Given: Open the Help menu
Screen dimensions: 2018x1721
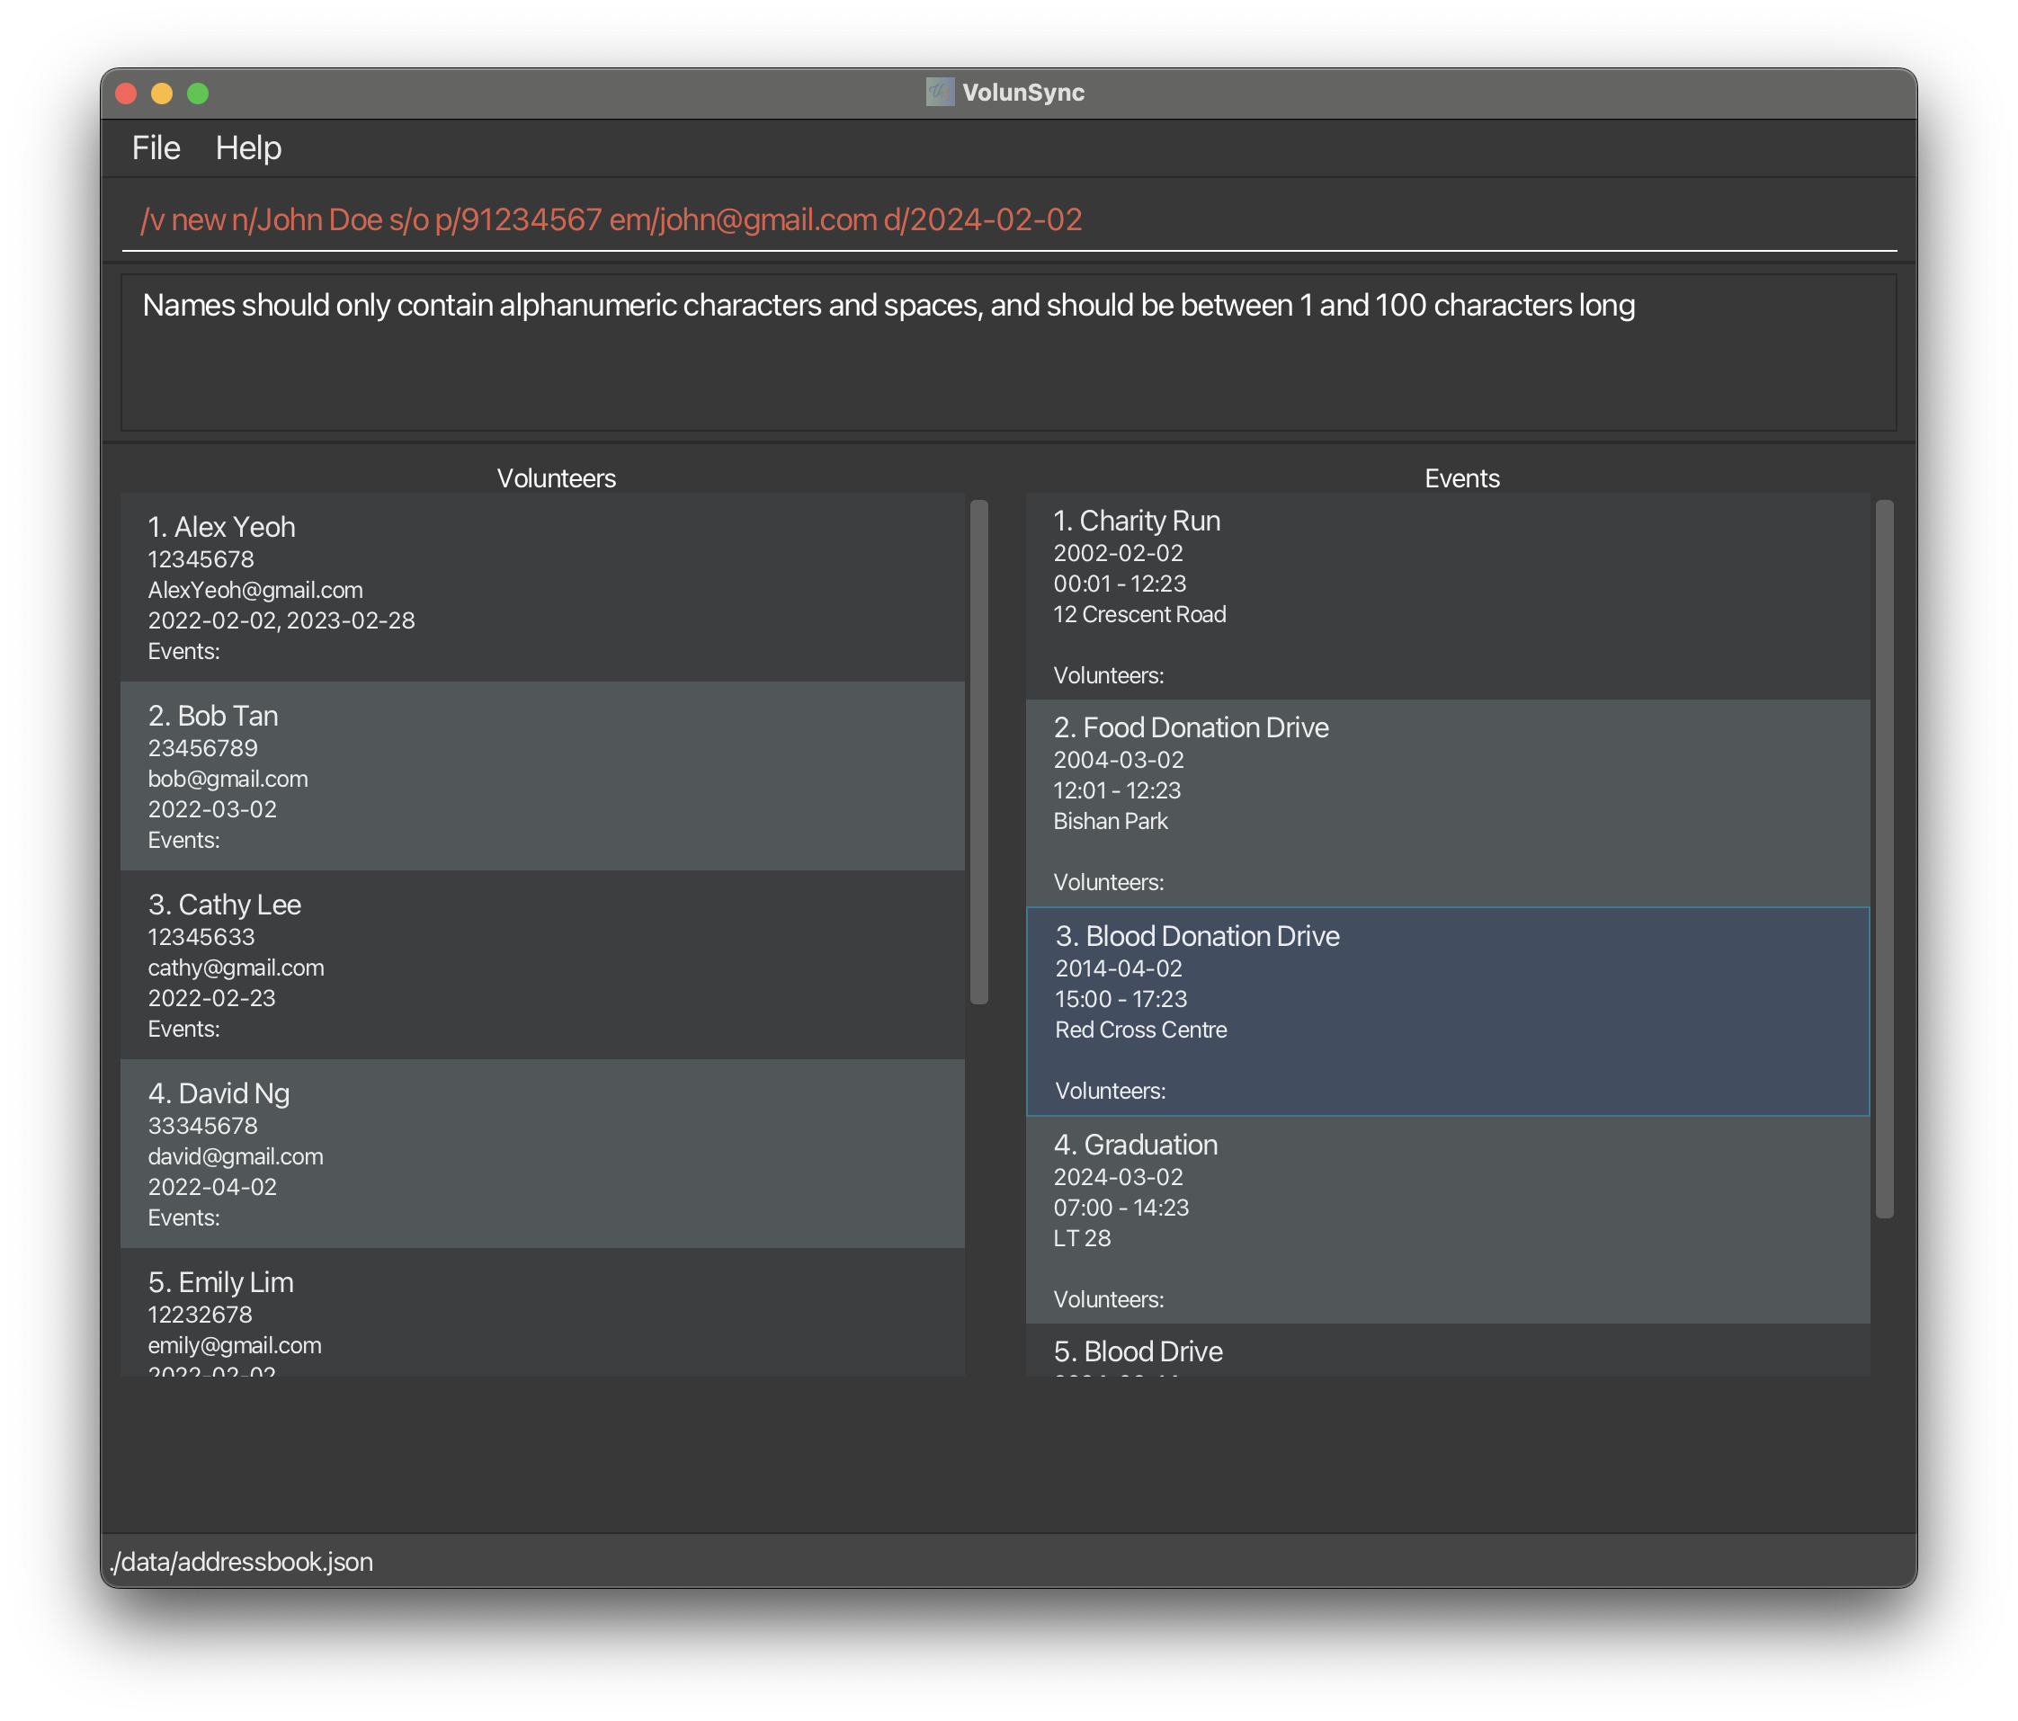Looking at the screenshot, I should [248, 148].
